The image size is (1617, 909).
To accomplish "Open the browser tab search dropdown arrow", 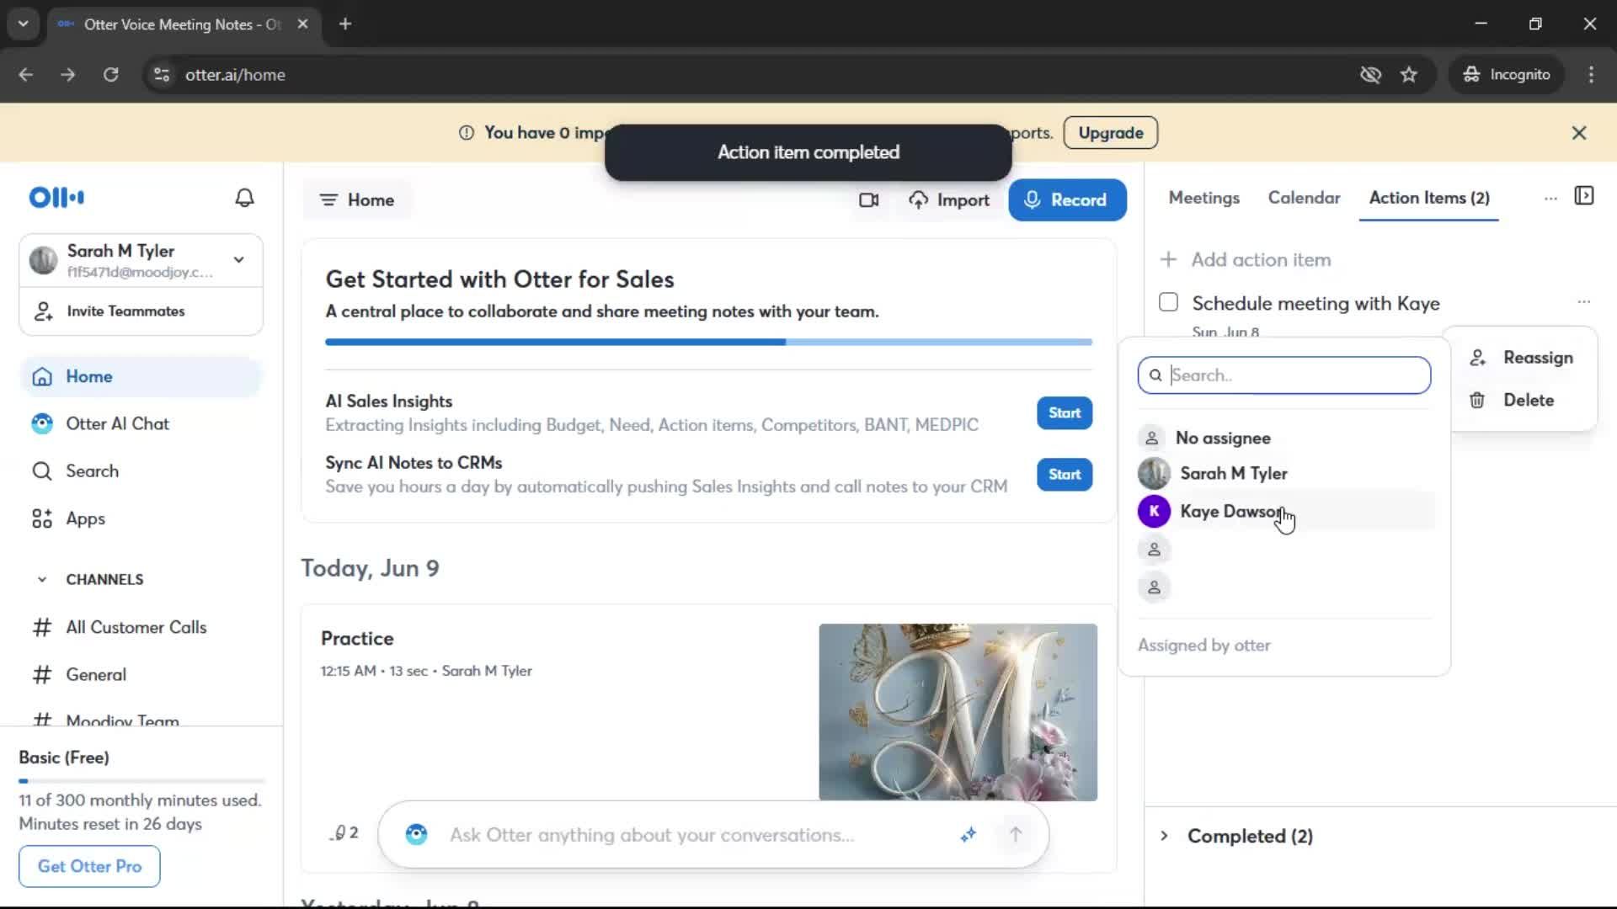I will click(x=24, y=24).
